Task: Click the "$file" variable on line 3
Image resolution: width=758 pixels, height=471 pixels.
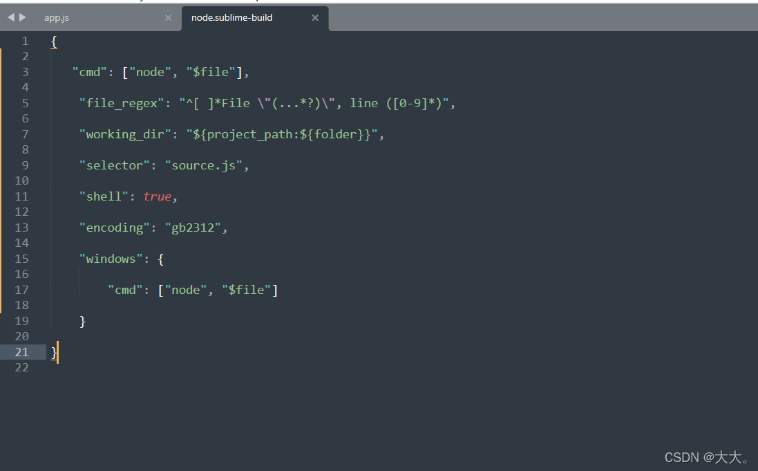Action: 212,71
